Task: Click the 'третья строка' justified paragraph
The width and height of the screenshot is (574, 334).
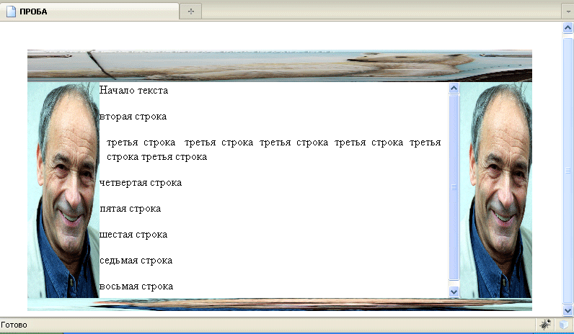Action: click(273, 150)
